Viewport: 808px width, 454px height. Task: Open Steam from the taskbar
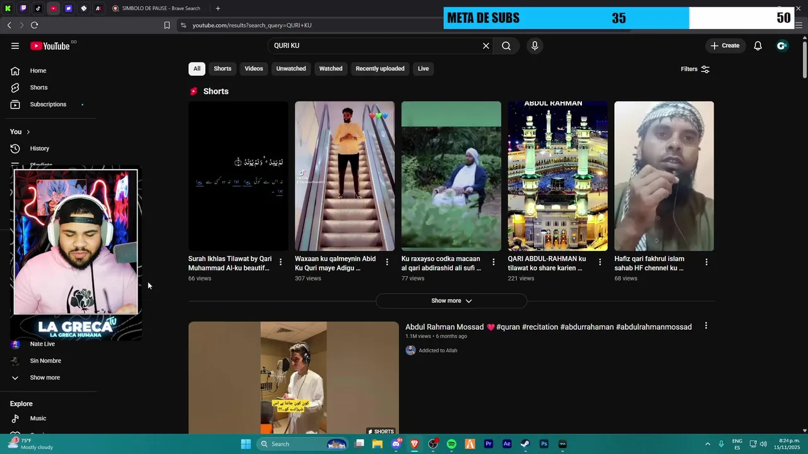point(525,444)
